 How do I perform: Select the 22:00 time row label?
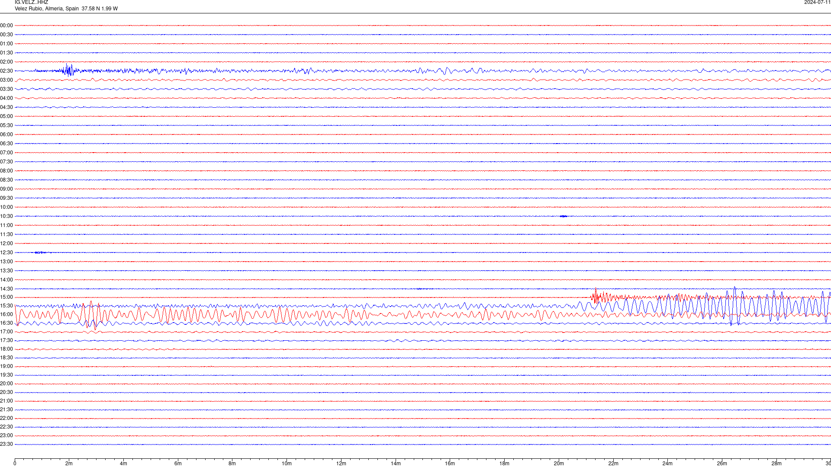coord(6,418)
